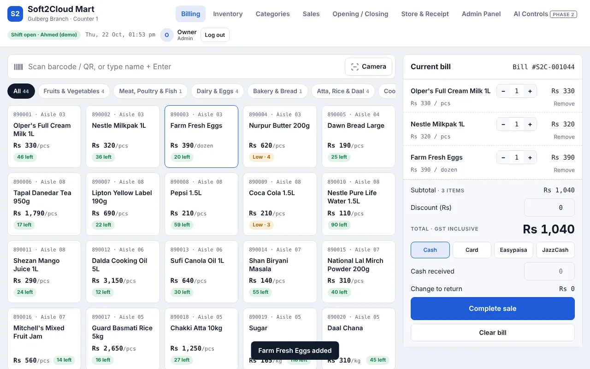Click the Discount (Rs) field
Image resolution: width=590 pixels, height=369 pixels.
pyautogui.click(x=549, y=208)
